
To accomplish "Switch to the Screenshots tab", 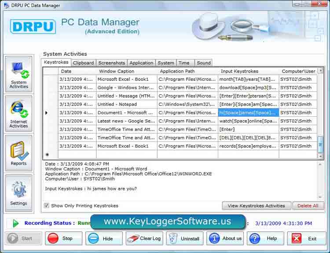I will point(112,63).
